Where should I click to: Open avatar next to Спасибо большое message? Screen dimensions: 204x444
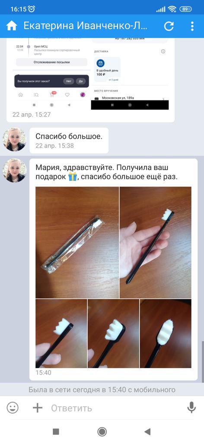(14, 139)
